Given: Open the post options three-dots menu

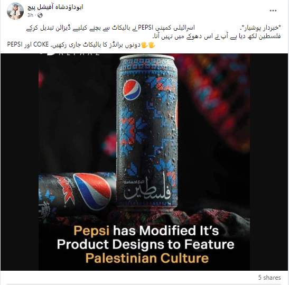Looking at the screenshot, I should pyautogui.click(x=273, y=11).
